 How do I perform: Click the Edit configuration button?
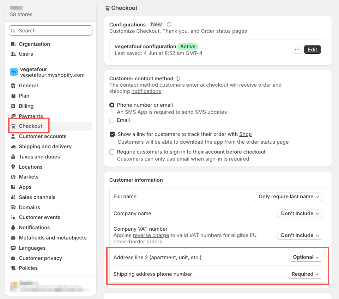(313, 50)
